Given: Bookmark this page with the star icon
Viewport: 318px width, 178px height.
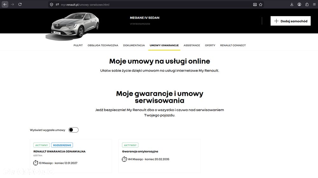Looking at the screenshot, I should [261, 4].
